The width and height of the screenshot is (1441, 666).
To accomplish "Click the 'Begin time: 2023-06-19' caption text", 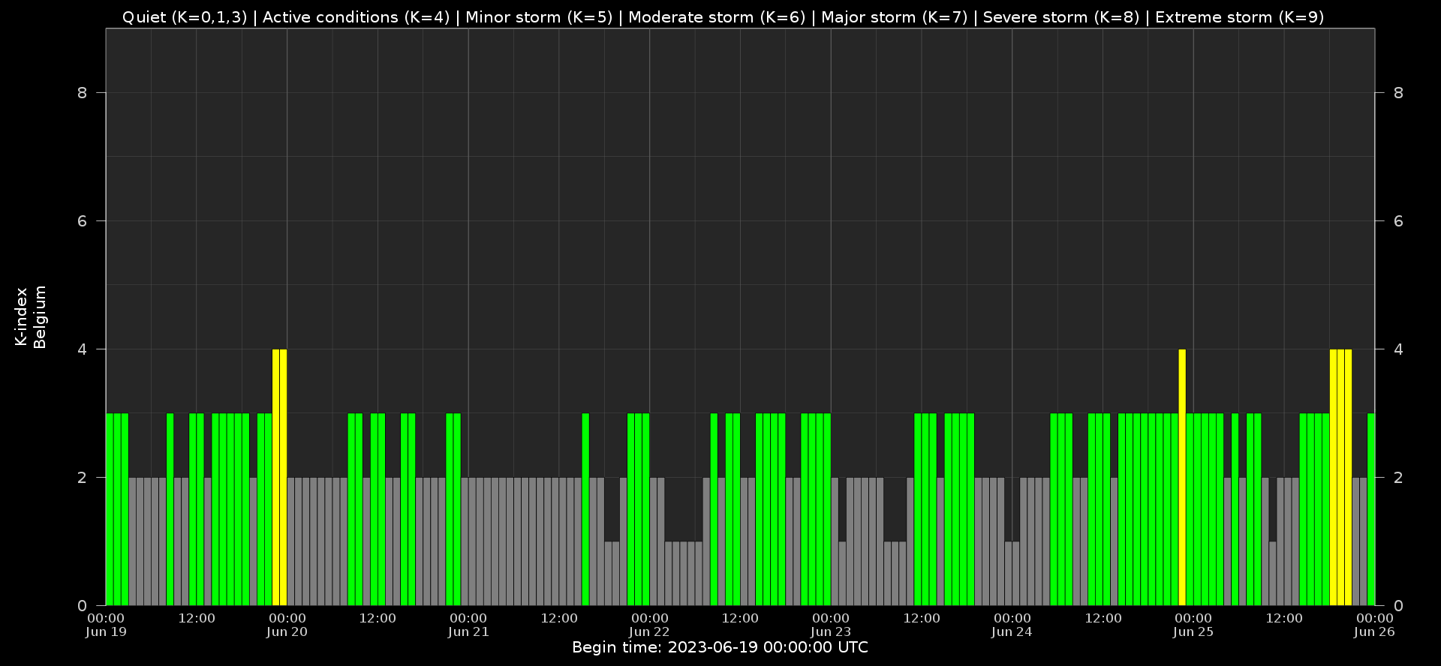I will tap(720, 648).
